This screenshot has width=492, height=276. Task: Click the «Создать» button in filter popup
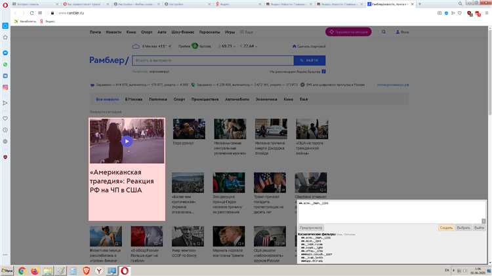tap(446, 227)
